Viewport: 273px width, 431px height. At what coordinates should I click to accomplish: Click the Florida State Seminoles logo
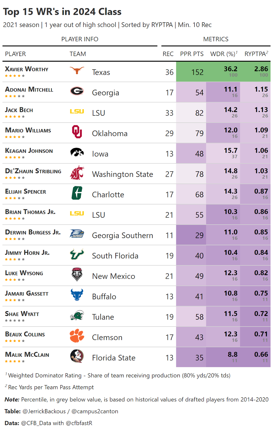(x=77, y=356)
